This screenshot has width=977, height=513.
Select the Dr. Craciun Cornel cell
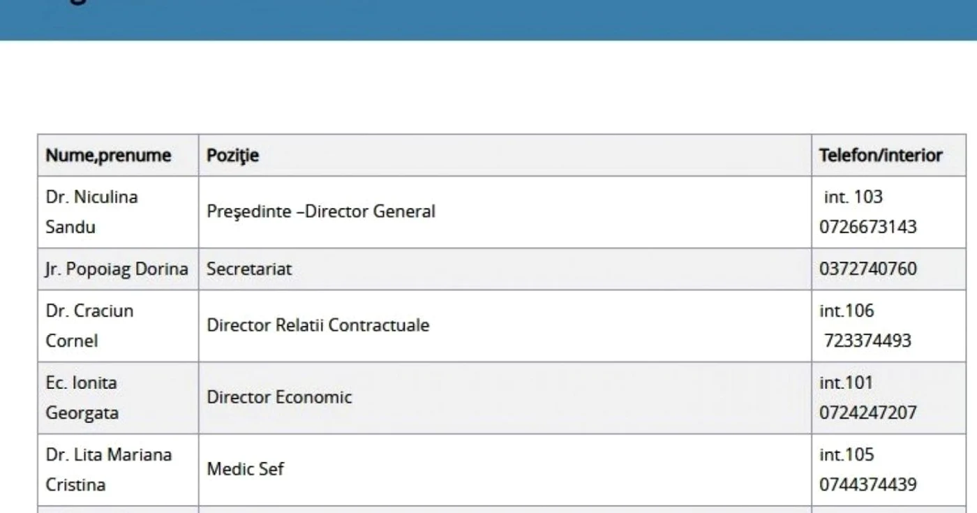118,325
